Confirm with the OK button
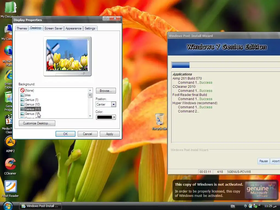This screenshot has height=210, width=280. (x=65, y=134)
